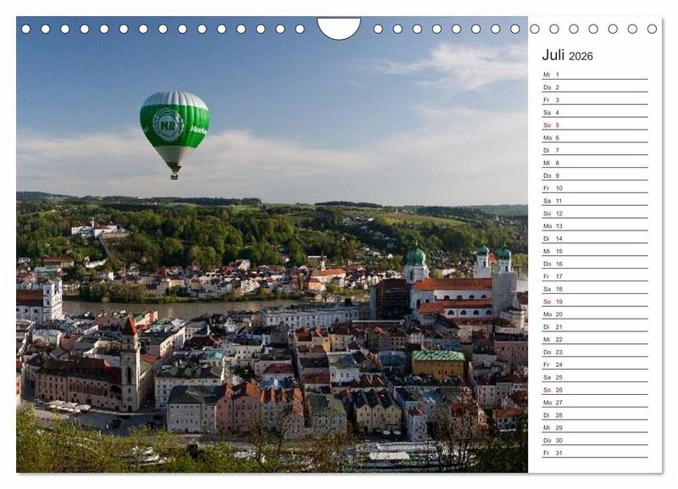Select the Sa 25 date row
The height and width of the screenshot is (489, 678).
[x=595, y=377]
